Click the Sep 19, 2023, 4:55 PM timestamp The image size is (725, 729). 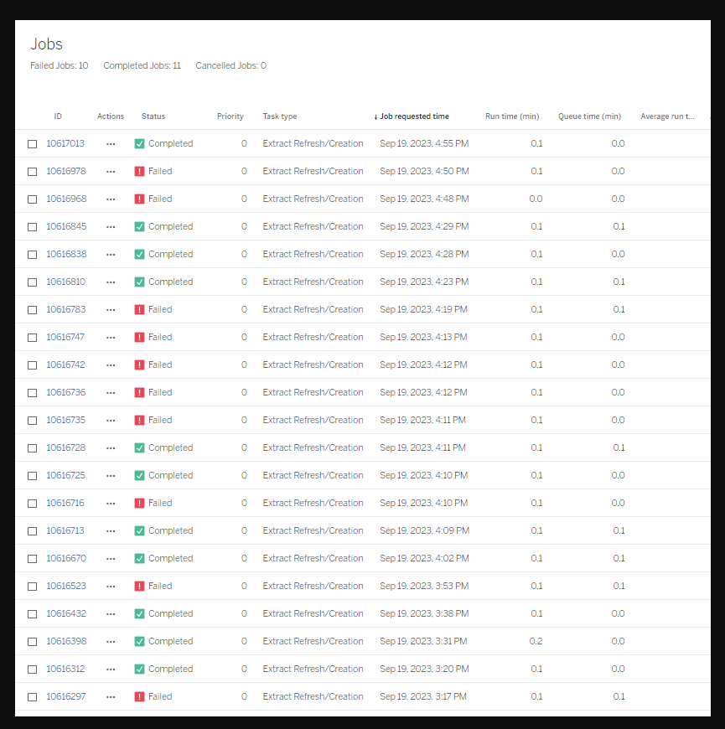click(424, 143)
